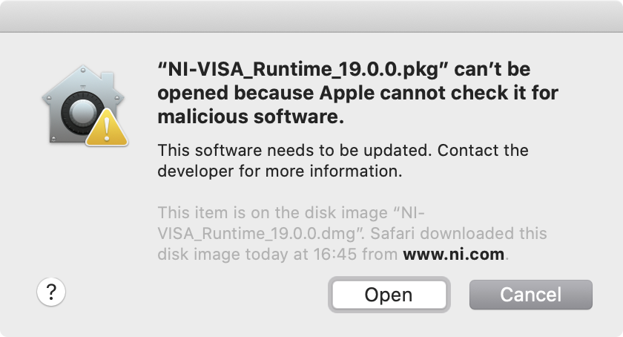Click the chimney of the house icon
Image resolution: width=623 pixels, height=337 pixels.
pyautogui.click(x=107, y=82)
